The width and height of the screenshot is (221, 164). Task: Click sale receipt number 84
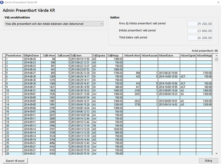pyautogui.click(x=48, y=59)
